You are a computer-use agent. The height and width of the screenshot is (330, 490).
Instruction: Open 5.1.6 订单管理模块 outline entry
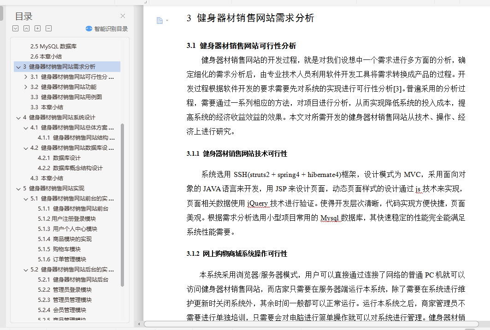(x=62, y=259)
